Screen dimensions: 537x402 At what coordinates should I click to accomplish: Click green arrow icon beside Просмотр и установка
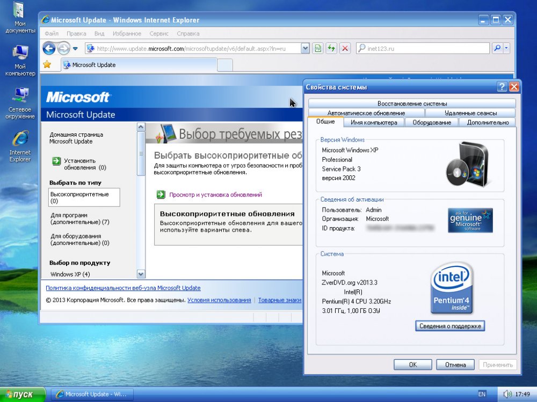point(161,195)
